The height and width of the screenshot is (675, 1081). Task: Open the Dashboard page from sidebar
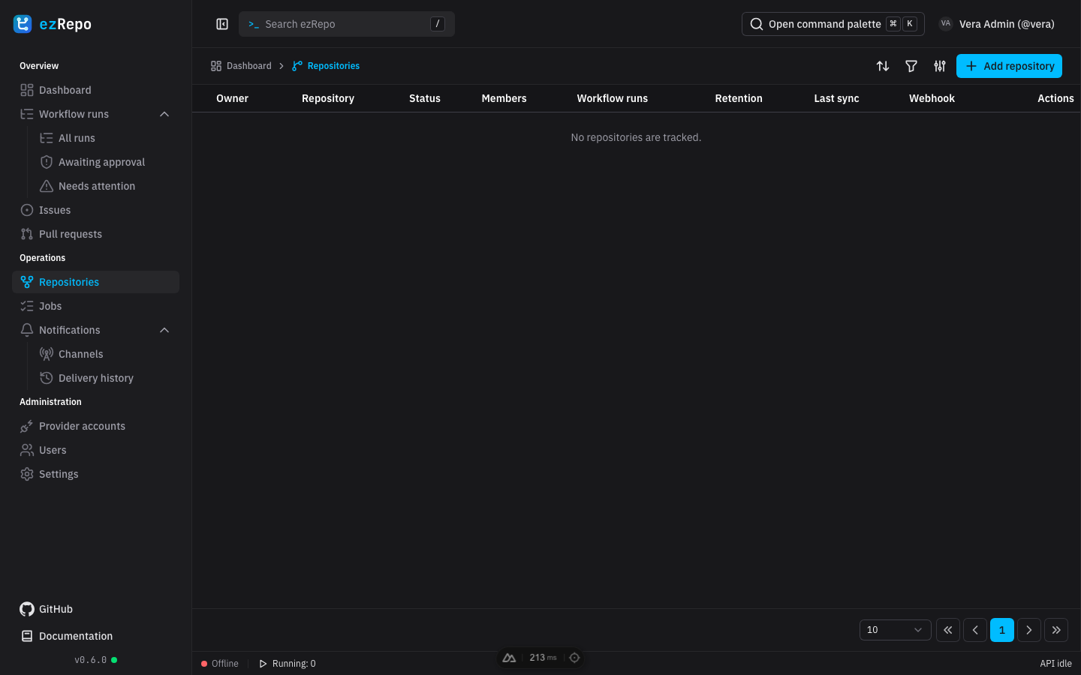click(95, 90)
